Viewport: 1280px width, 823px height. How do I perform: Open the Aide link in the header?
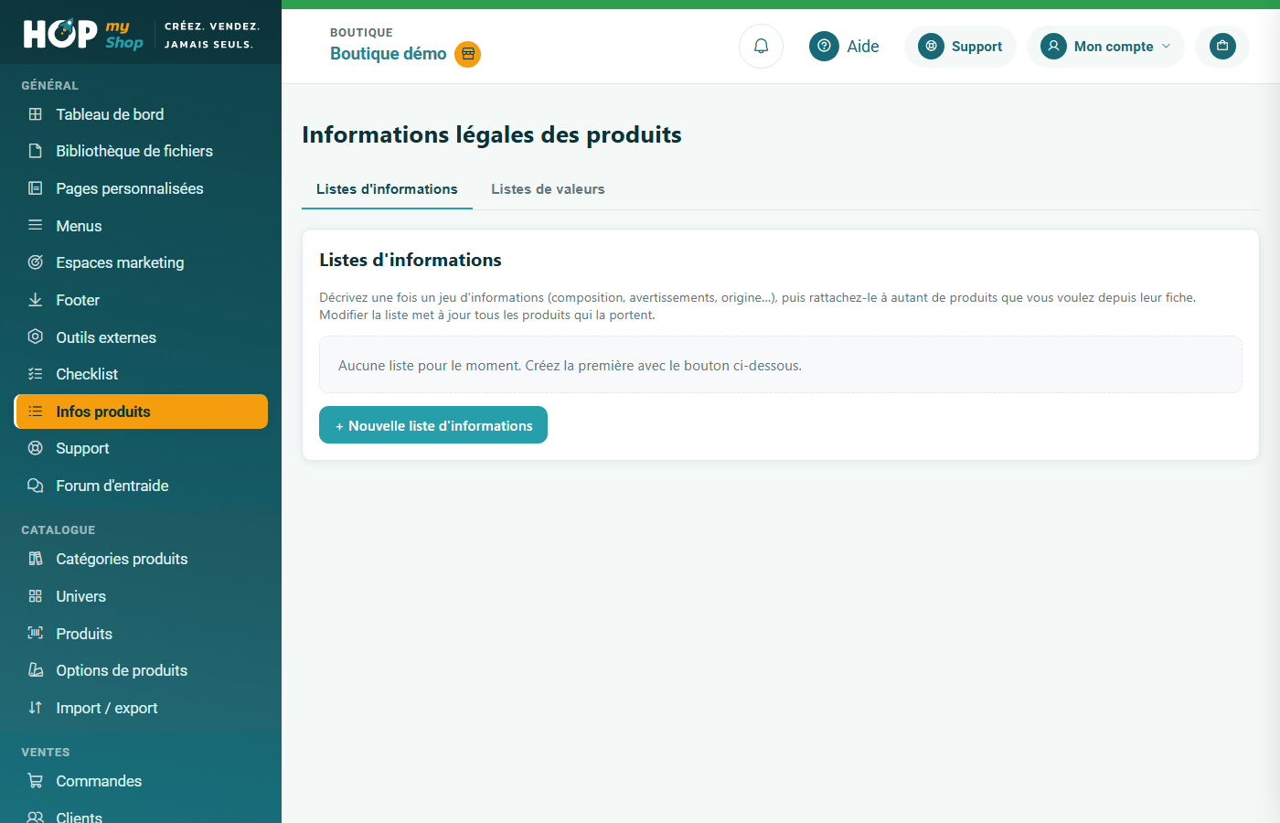pos(845,47)
